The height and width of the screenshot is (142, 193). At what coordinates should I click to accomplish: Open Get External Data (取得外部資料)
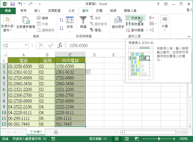[7, 23]
